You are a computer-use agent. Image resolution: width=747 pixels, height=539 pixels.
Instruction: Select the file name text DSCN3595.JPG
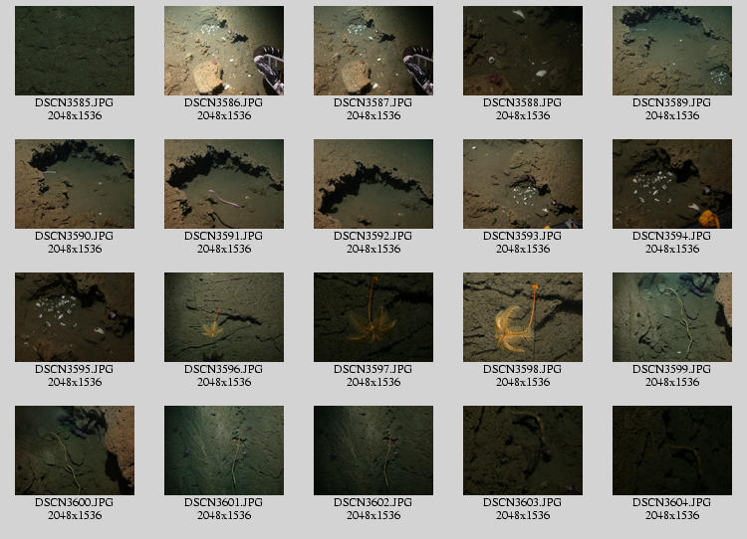pyautogui.click(x=75, y=369)
